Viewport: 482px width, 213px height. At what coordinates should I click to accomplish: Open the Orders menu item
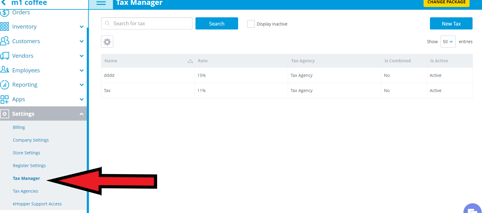pyautogui.click(x=21, y=12)
